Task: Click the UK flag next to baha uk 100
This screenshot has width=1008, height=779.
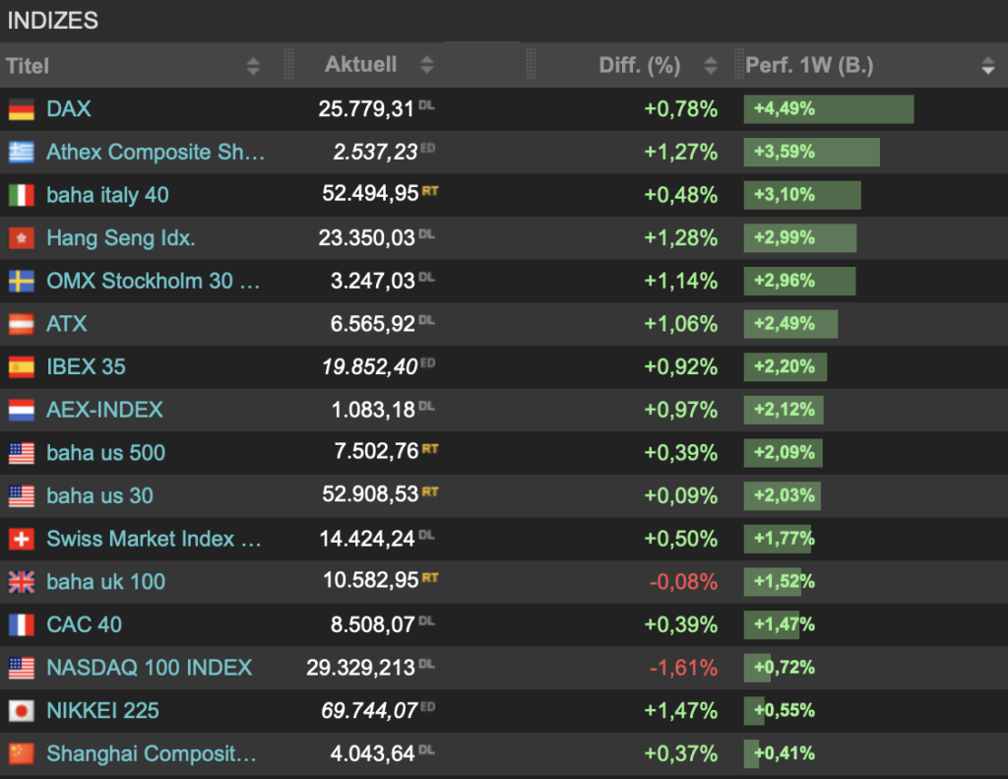Action: pos(22,582)
